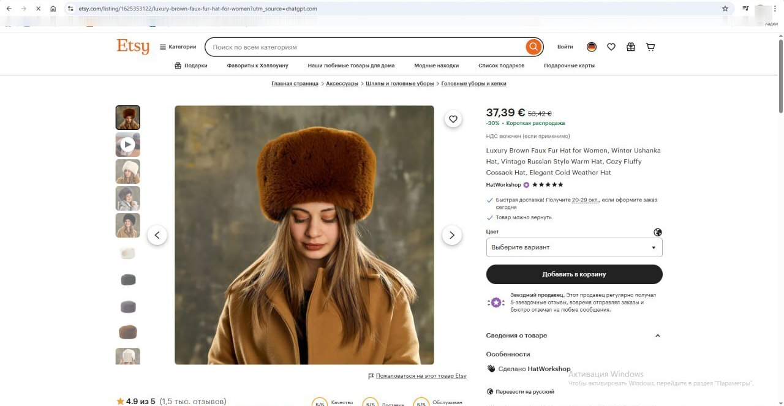Collapse the Сведения о товаре section
Image resolution: width=784 pixels, height=406 pixels.
[657, 336]
